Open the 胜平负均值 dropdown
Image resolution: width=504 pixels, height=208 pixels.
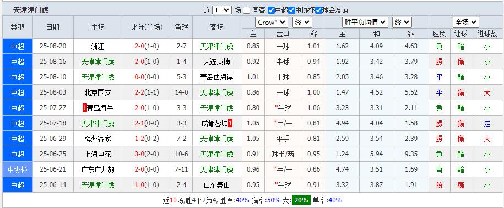click(365, 22)
